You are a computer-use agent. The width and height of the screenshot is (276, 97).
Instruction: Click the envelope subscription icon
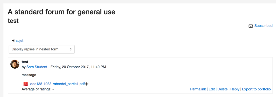pyautogui.click(x=250, y=26)
